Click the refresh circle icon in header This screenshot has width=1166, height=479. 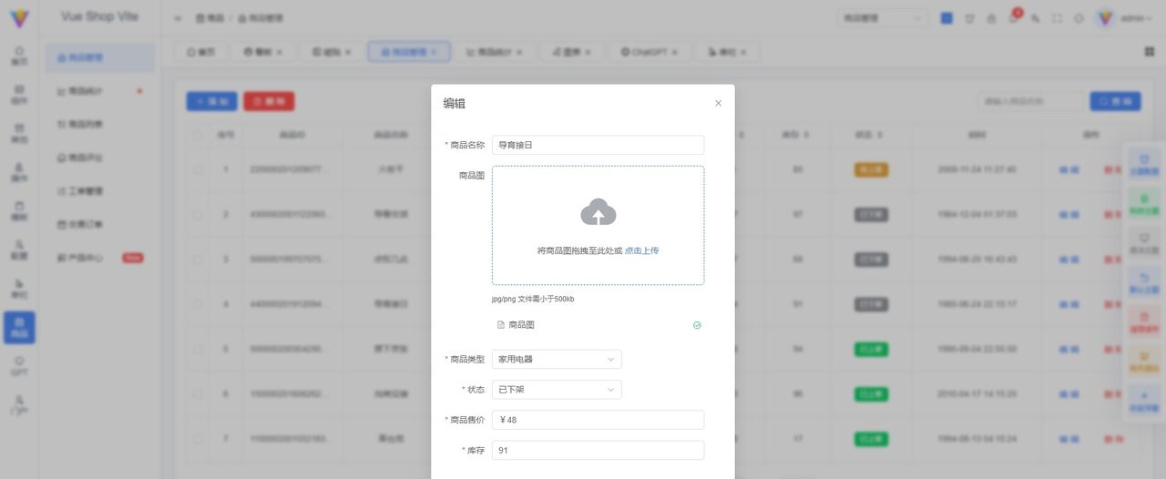point(1079,18)
